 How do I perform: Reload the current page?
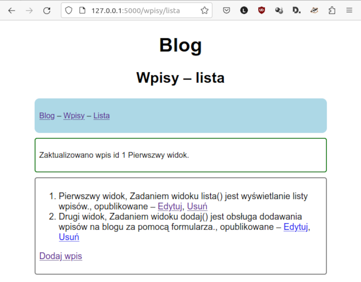[x=46, y=10]
